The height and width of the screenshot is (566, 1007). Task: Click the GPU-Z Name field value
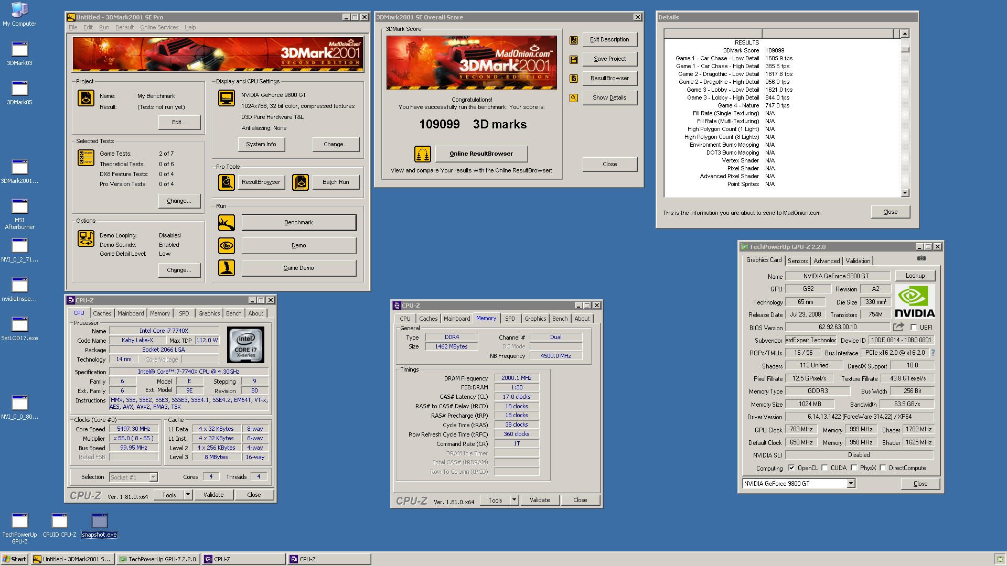837,276
